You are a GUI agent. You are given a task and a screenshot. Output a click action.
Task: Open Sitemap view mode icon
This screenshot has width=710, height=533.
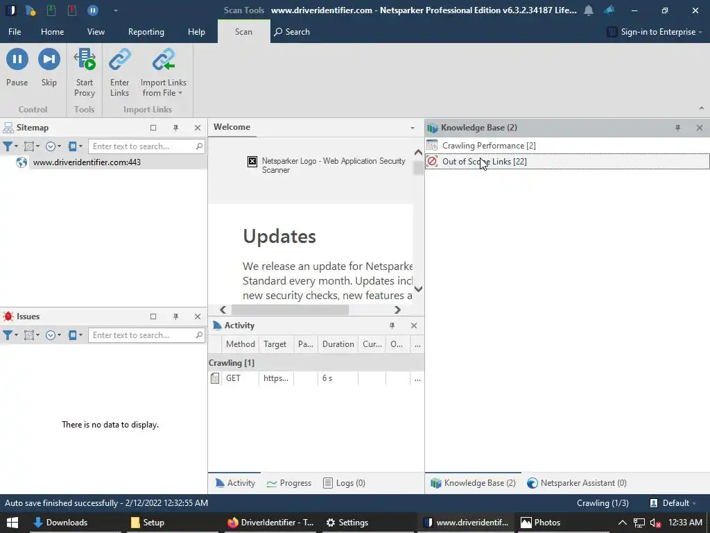72,146
